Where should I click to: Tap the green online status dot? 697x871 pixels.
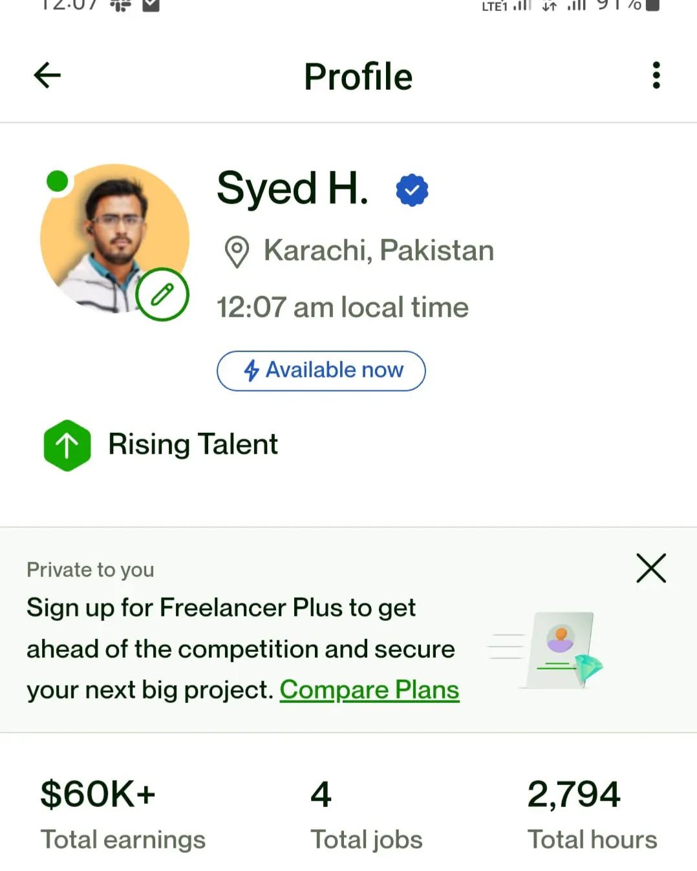pos(58,182)
